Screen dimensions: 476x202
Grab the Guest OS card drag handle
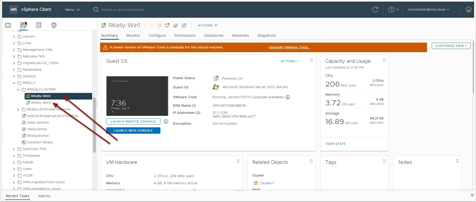[x=311, y=60]
